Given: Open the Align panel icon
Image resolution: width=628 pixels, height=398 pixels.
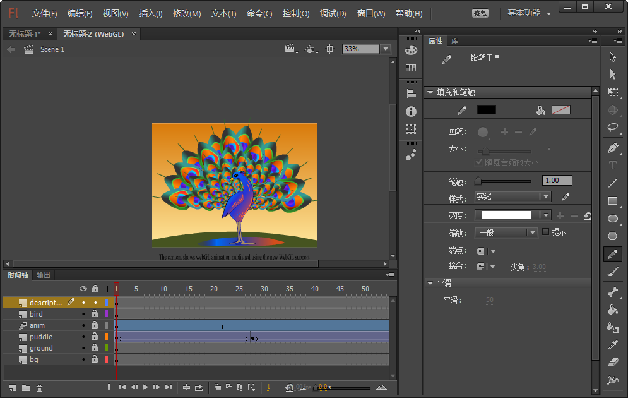Looking at the screenshot, I should tap(411, 93).
